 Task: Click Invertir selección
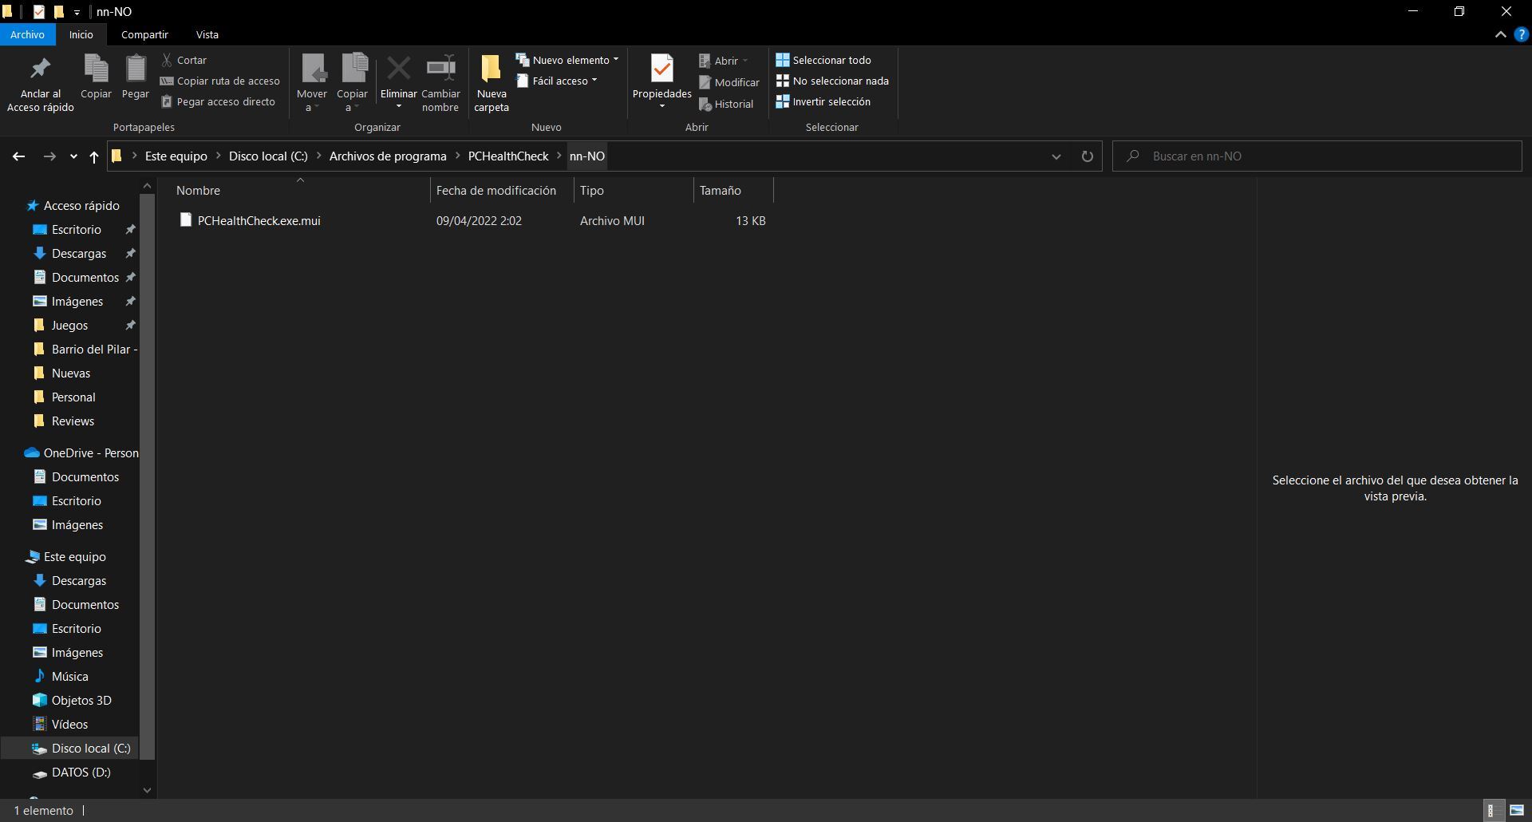(x=823, y=101)
